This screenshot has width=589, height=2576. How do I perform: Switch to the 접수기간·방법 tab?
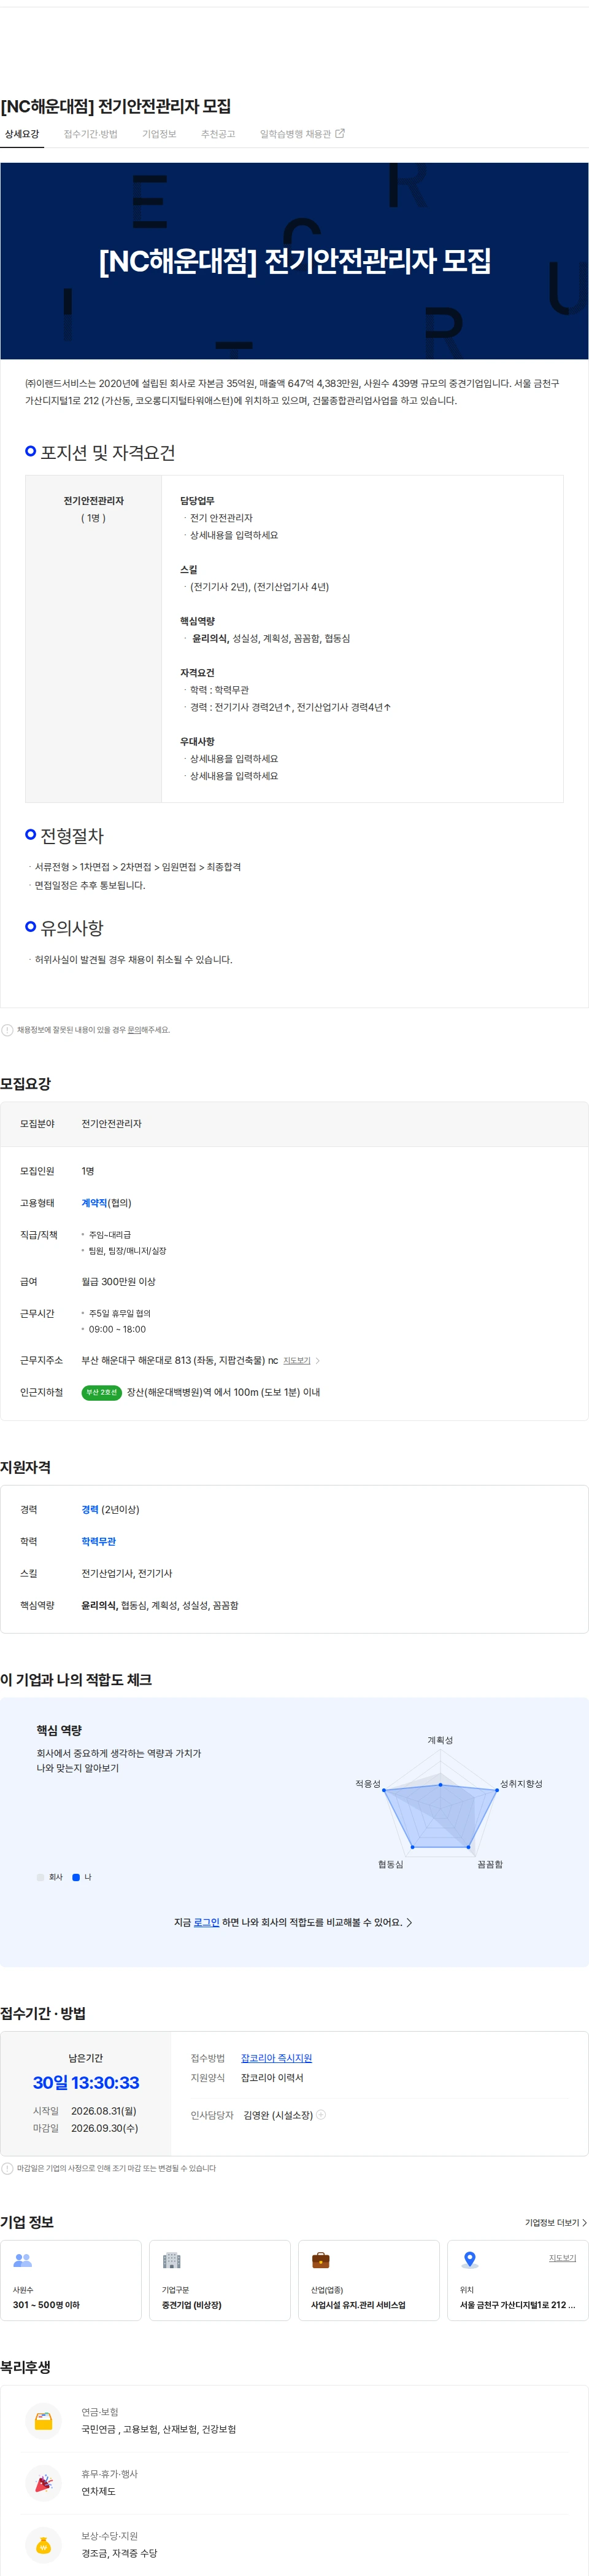pos(91,134)
